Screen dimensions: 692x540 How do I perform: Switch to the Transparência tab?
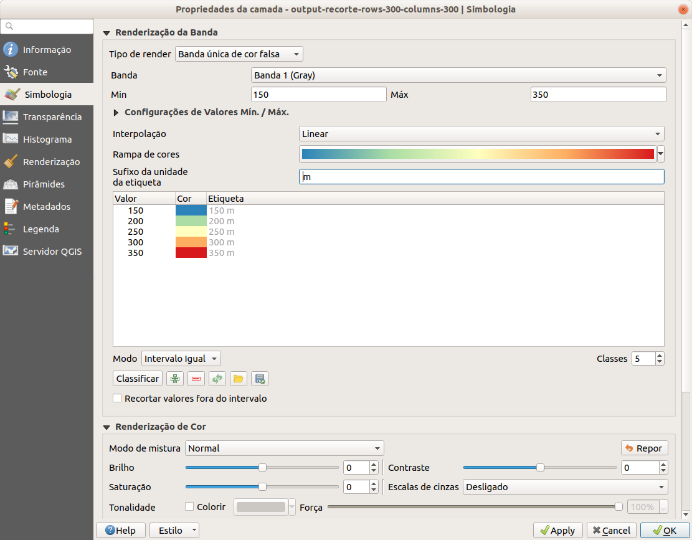point(52,117)
